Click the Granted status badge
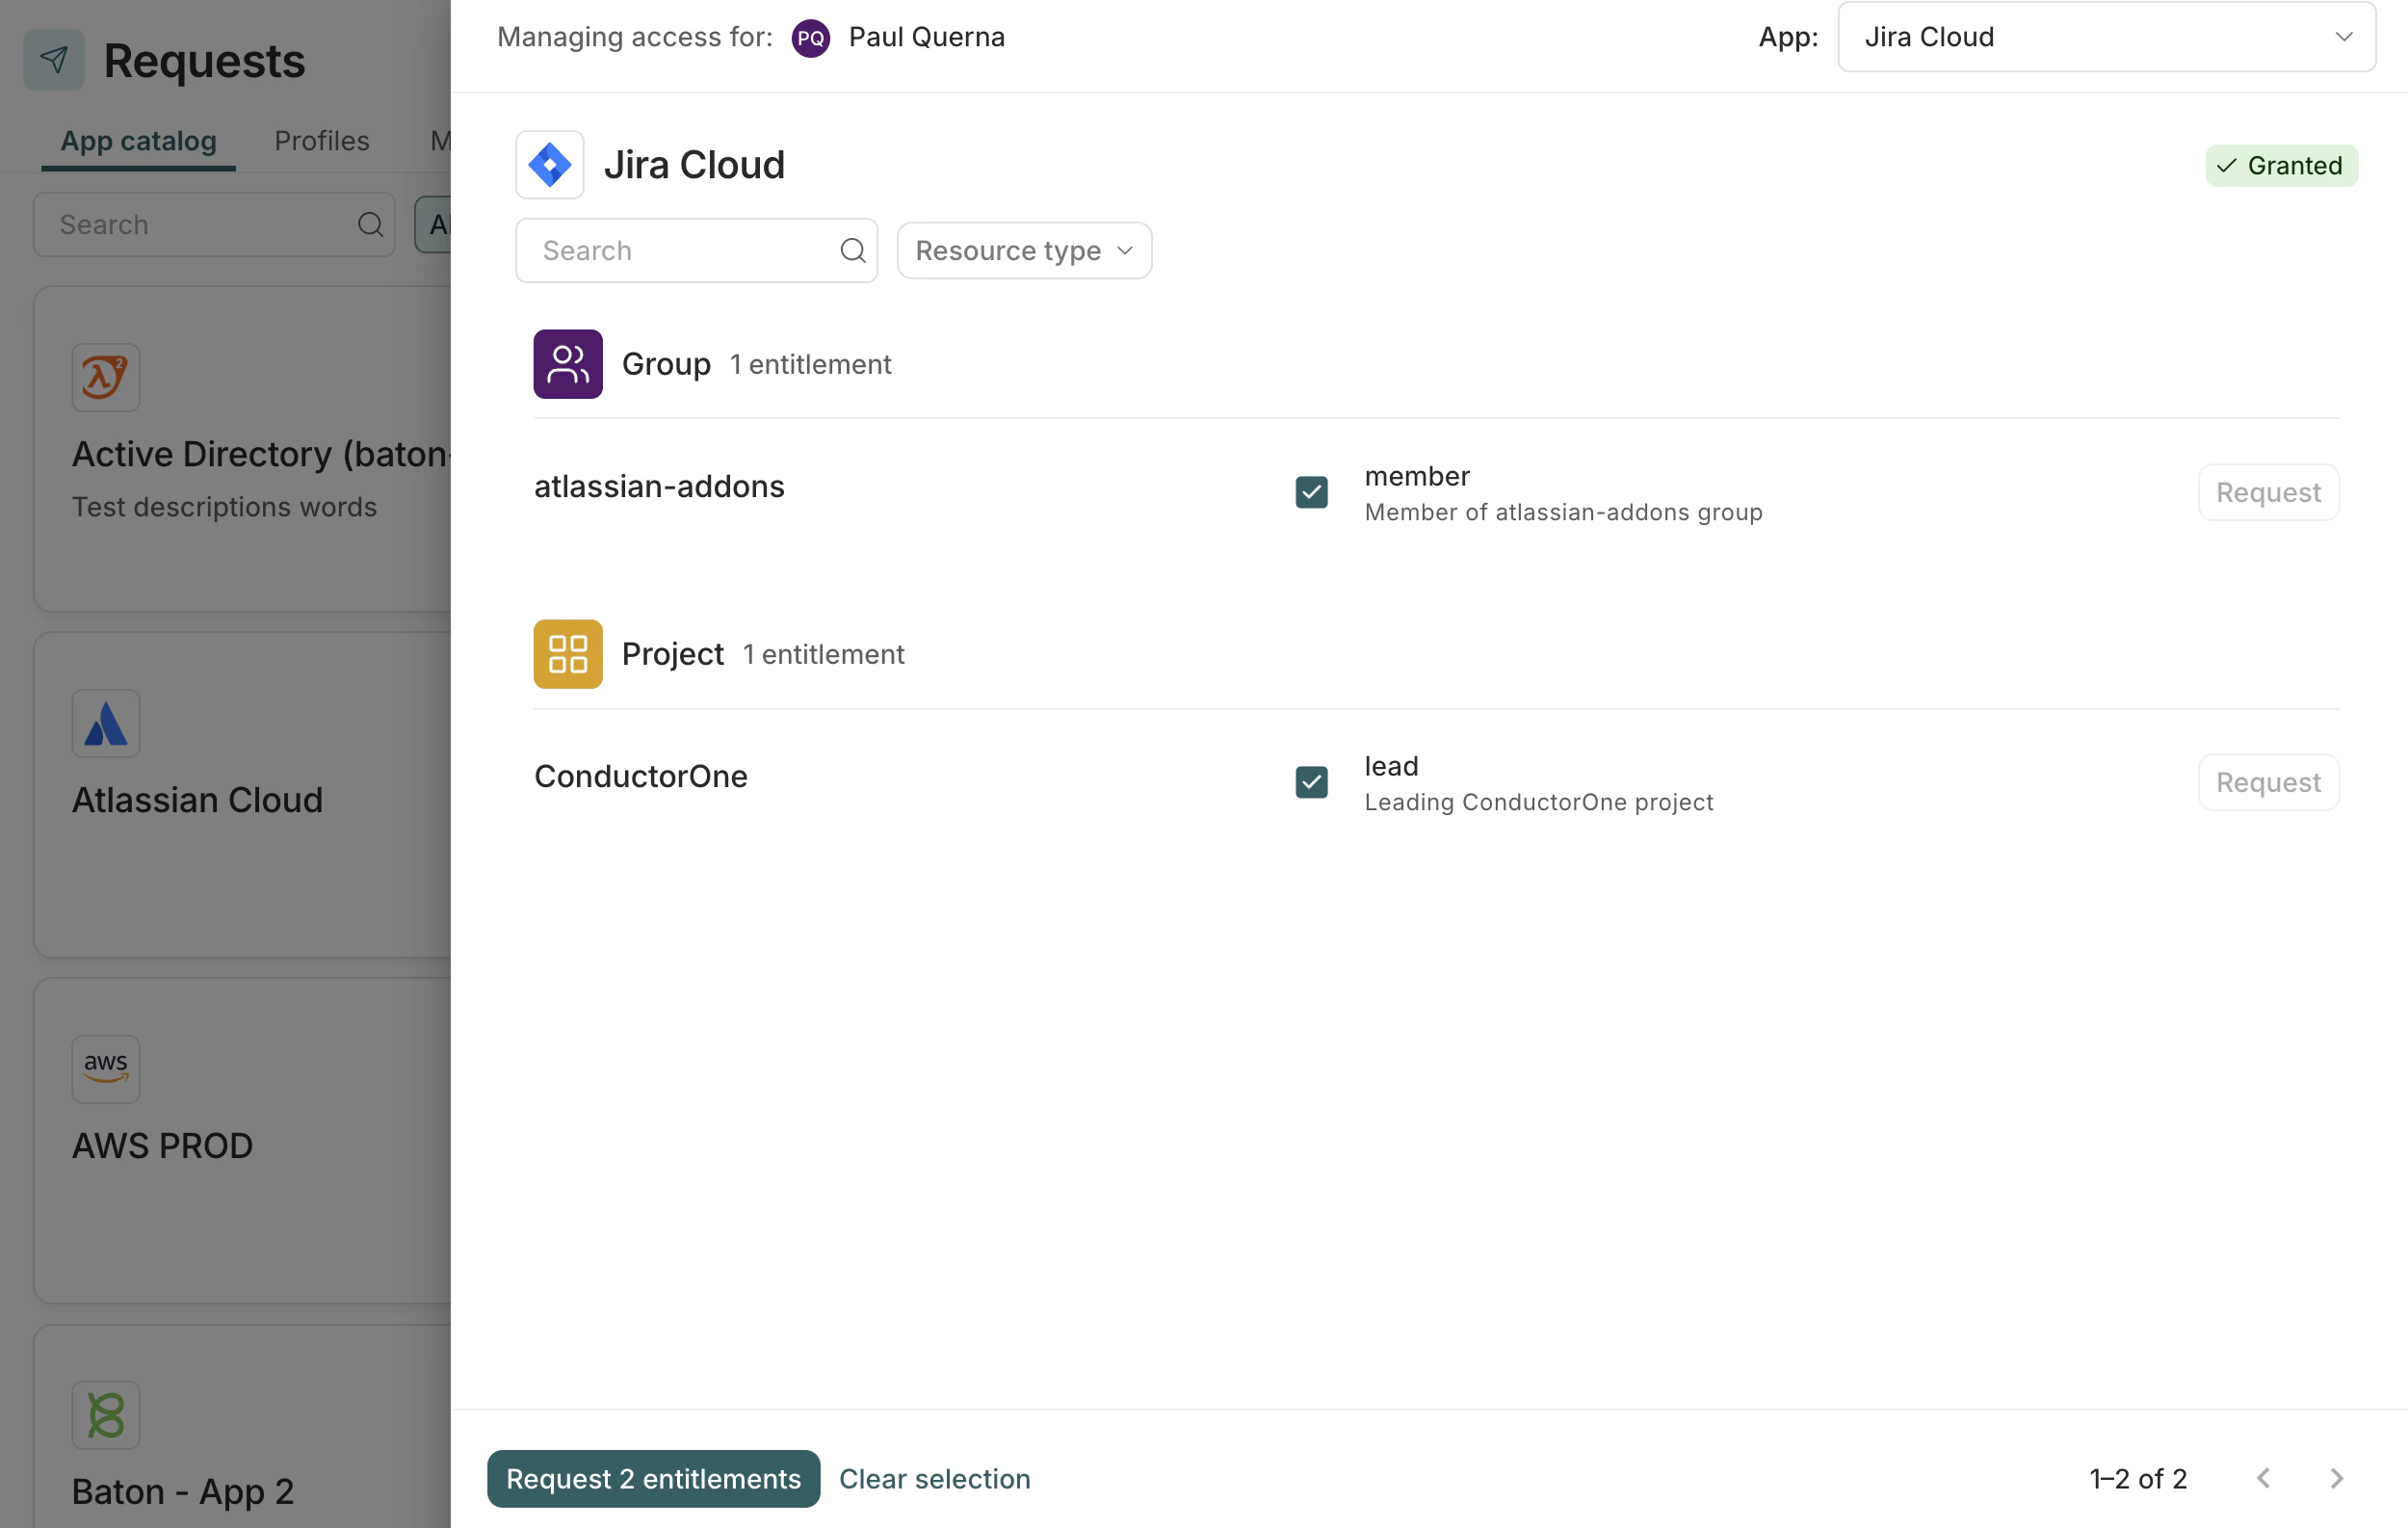Viewport: 2408px width, 1528px height. coord(2282,165)
